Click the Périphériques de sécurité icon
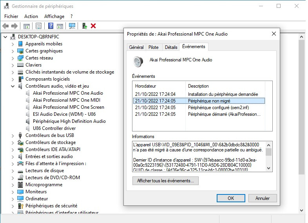Image resolution: width=308 pixels, height=223 pixels. (21, 206)
